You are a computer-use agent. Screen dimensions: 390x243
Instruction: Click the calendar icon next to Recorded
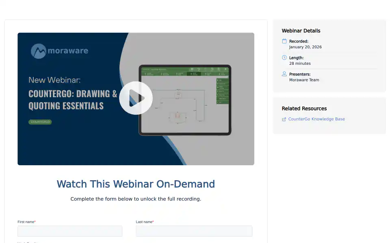(x=284, y=41)
